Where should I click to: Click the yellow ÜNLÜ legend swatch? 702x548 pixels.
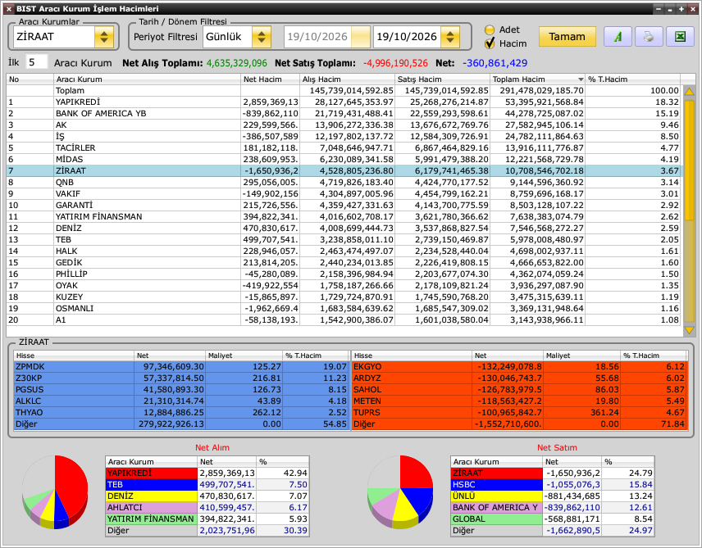coord(496,496)
